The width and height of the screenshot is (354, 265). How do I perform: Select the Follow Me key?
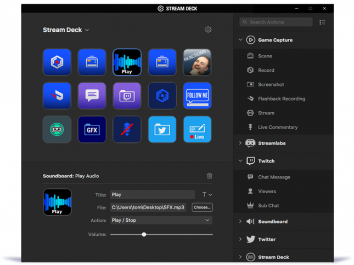pyautogui.click(x=198, y=96)
